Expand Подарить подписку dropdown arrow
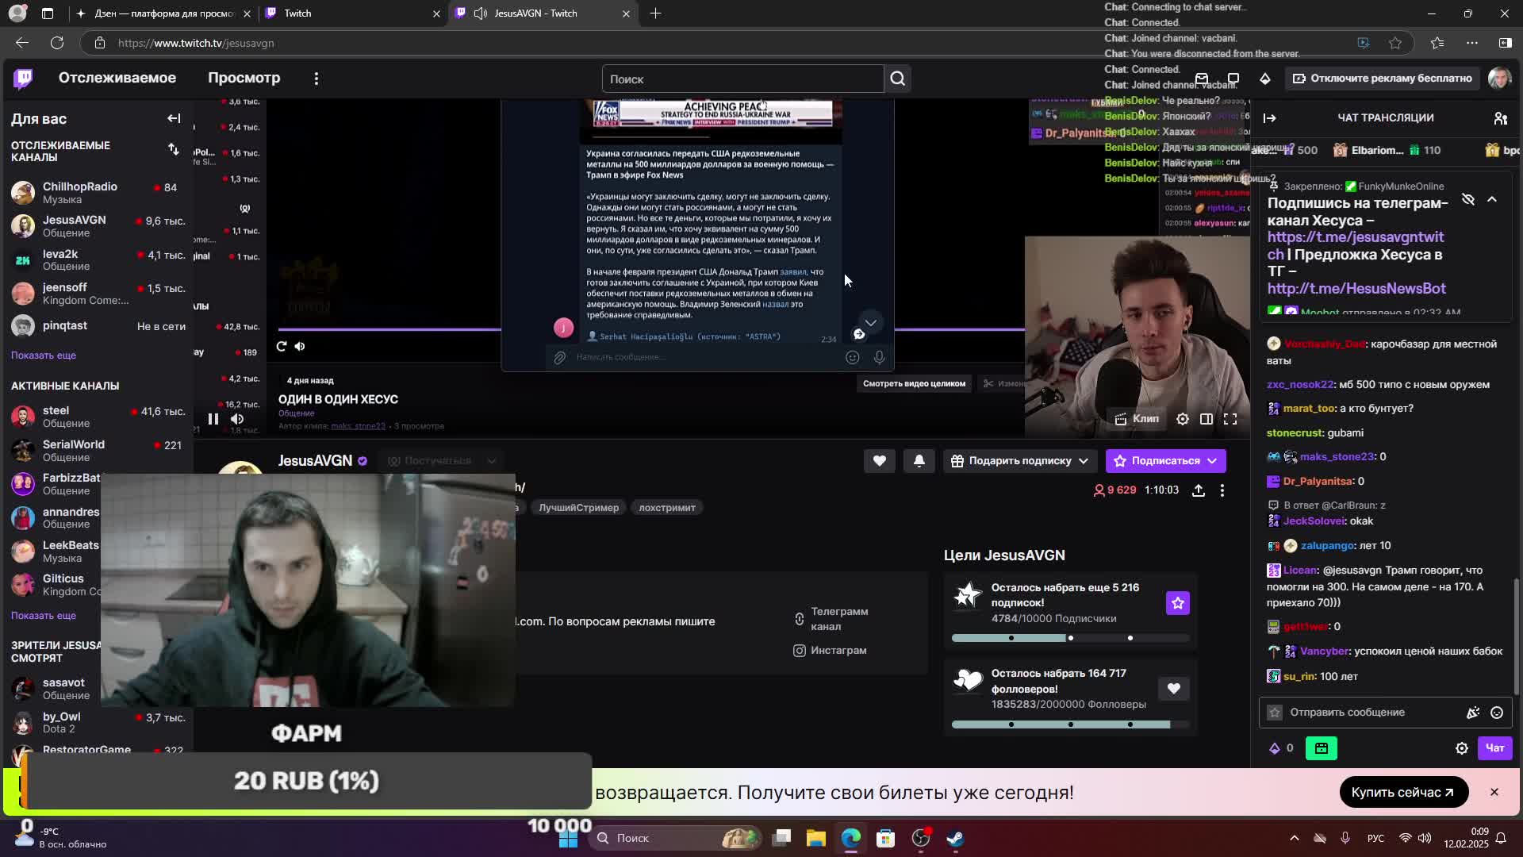The width and height of the screenshot is (1523, 857). click(1084, 461)
